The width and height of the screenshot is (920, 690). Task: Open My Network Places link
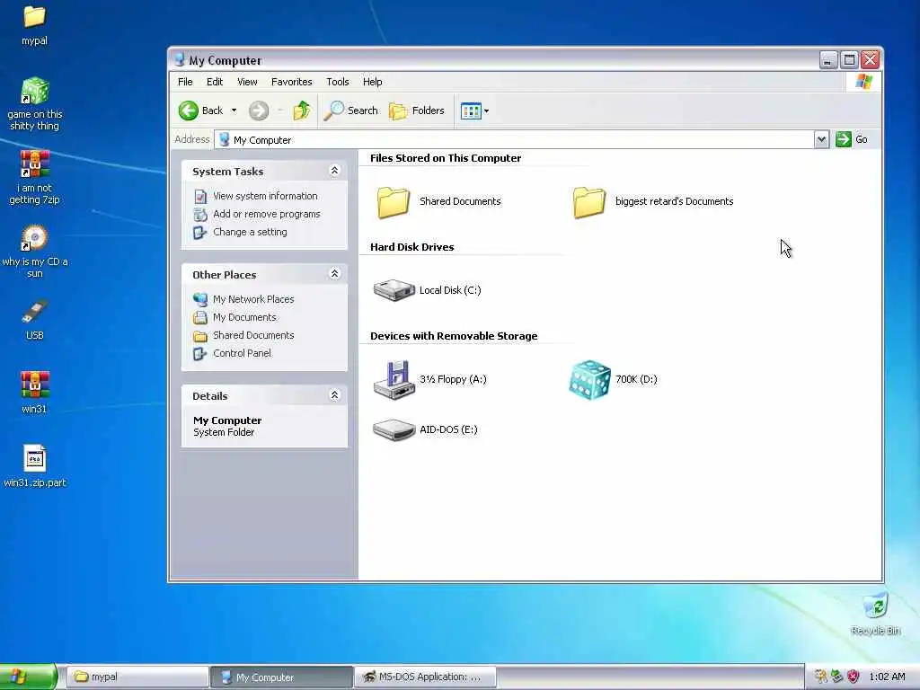253,299
